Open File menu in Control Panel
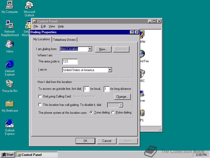This screenshot has width=210, height=158. click(36, 26)
